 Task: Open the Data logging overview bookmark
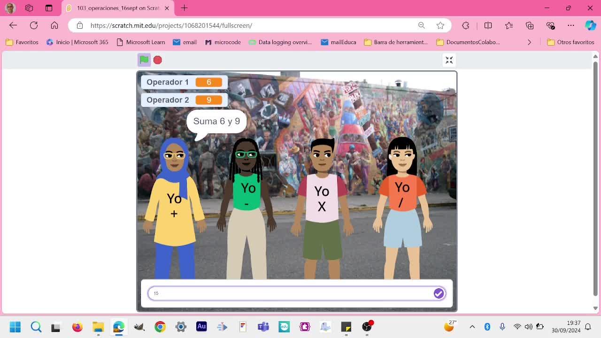[x=280, y=42]
